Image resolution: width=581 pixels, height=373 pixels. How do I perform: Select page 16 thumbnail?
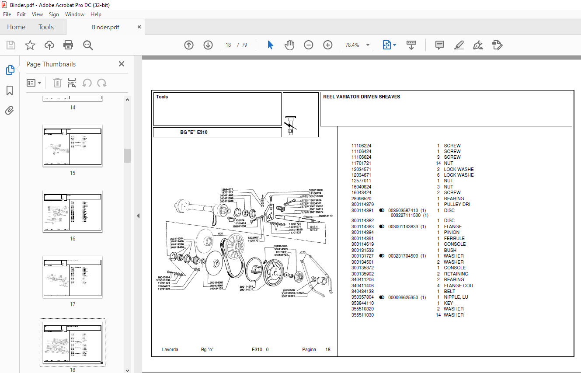(73, 211)
